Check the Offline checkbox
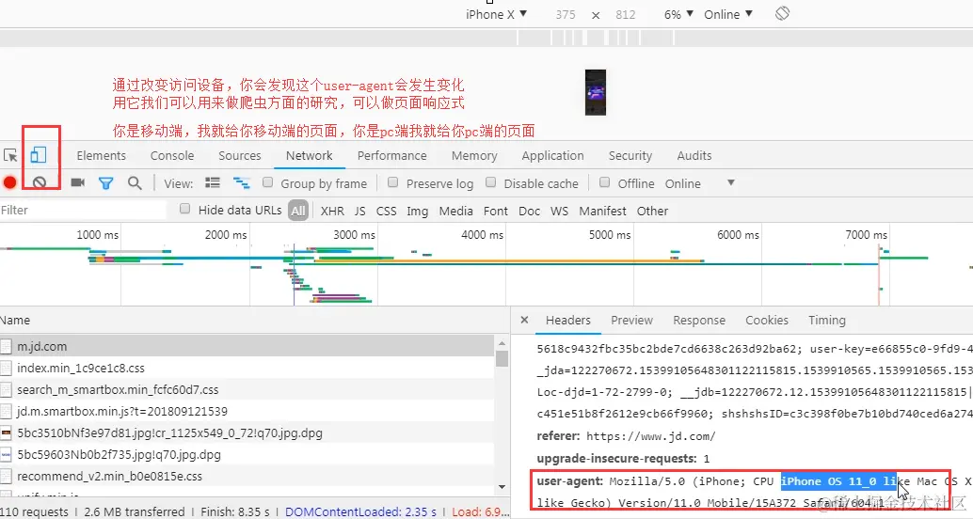Image resolution: width=973 pixels, height=519 pixels. pos(604,182)
